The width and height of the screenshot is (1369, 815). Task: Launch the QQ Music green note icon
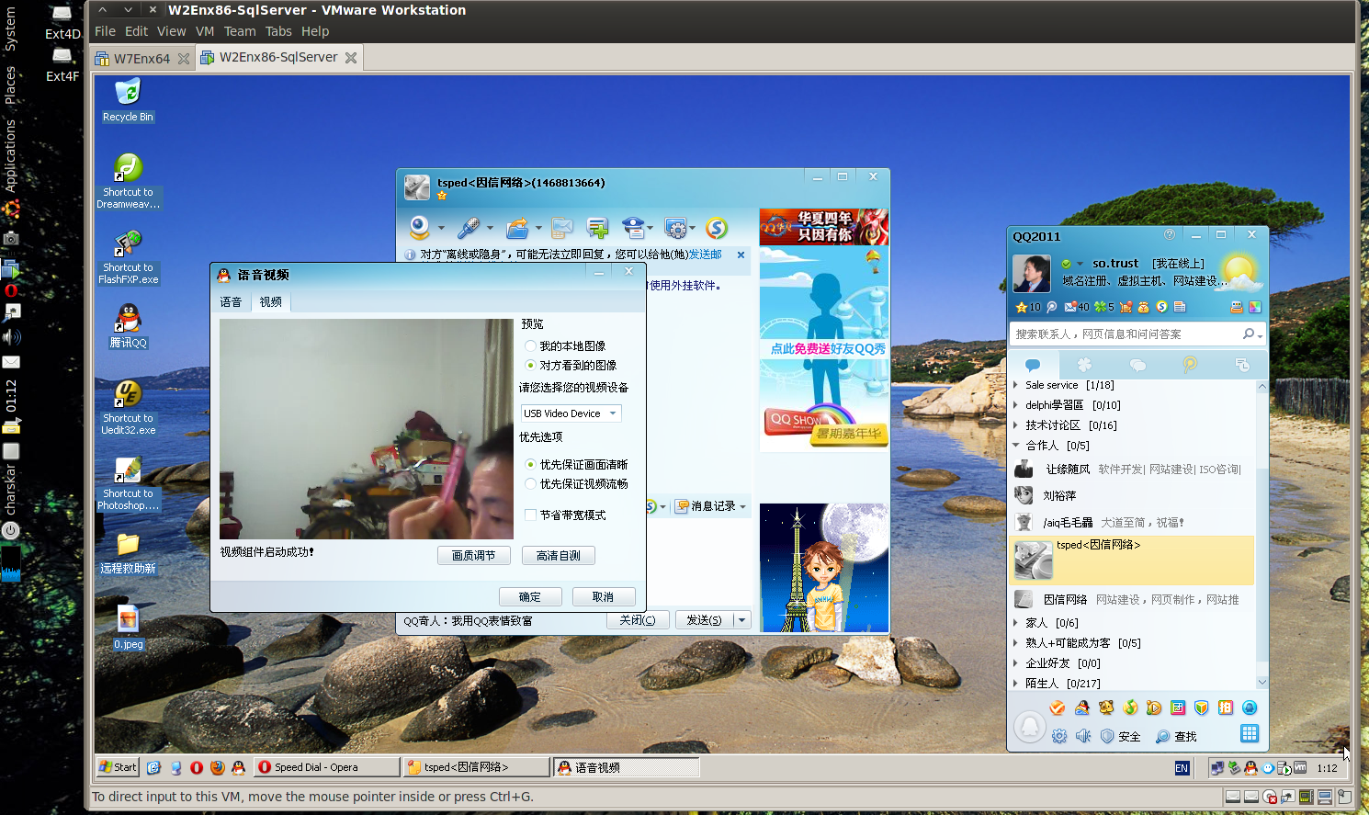1130,707
